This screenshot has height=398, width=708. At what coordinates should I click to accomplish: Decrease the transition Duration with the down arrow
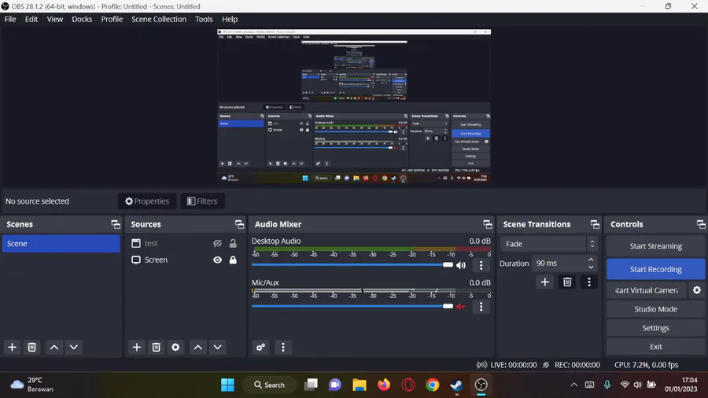coord(591,267)
